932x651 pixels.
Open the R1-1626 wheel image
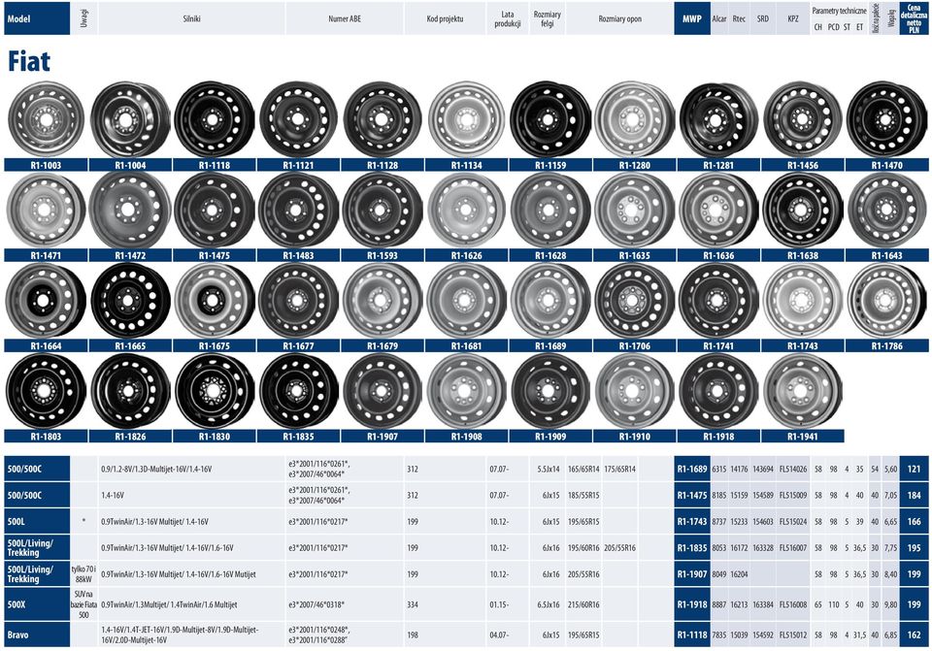click(x=467, y=210)
